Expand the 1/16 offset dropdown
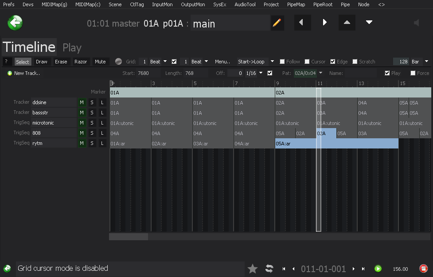The image size is (433, 277). click(x=261, y=73)
